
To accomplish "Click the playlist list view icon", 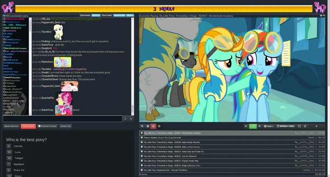I will click(148, 126).
